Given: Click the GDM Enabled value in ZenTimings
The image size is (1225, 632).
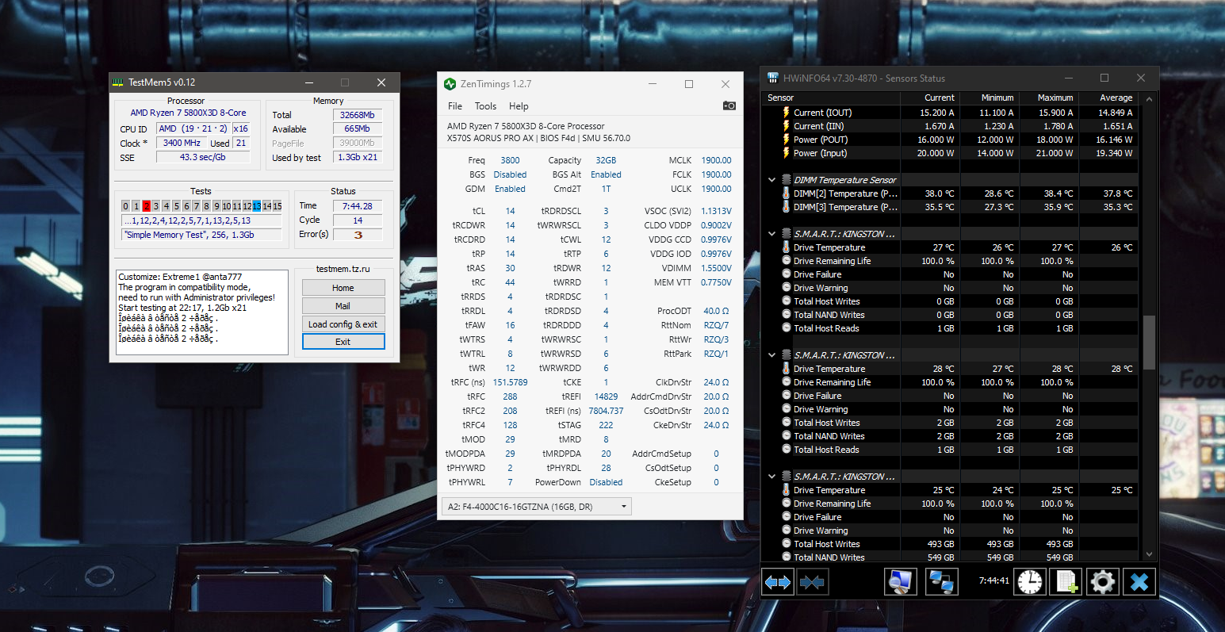Looking at the screenshot, I should (x=510, y=189).
